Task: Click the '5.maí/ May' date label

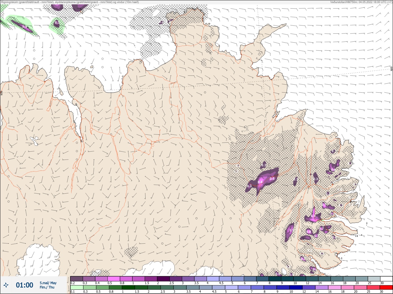Action: point(48,283)
